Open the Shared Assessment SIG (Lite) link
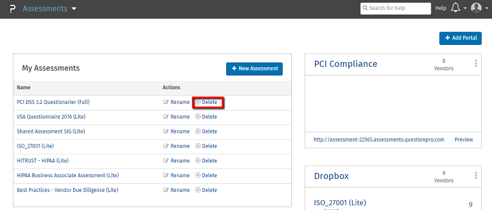 (51, 131)
